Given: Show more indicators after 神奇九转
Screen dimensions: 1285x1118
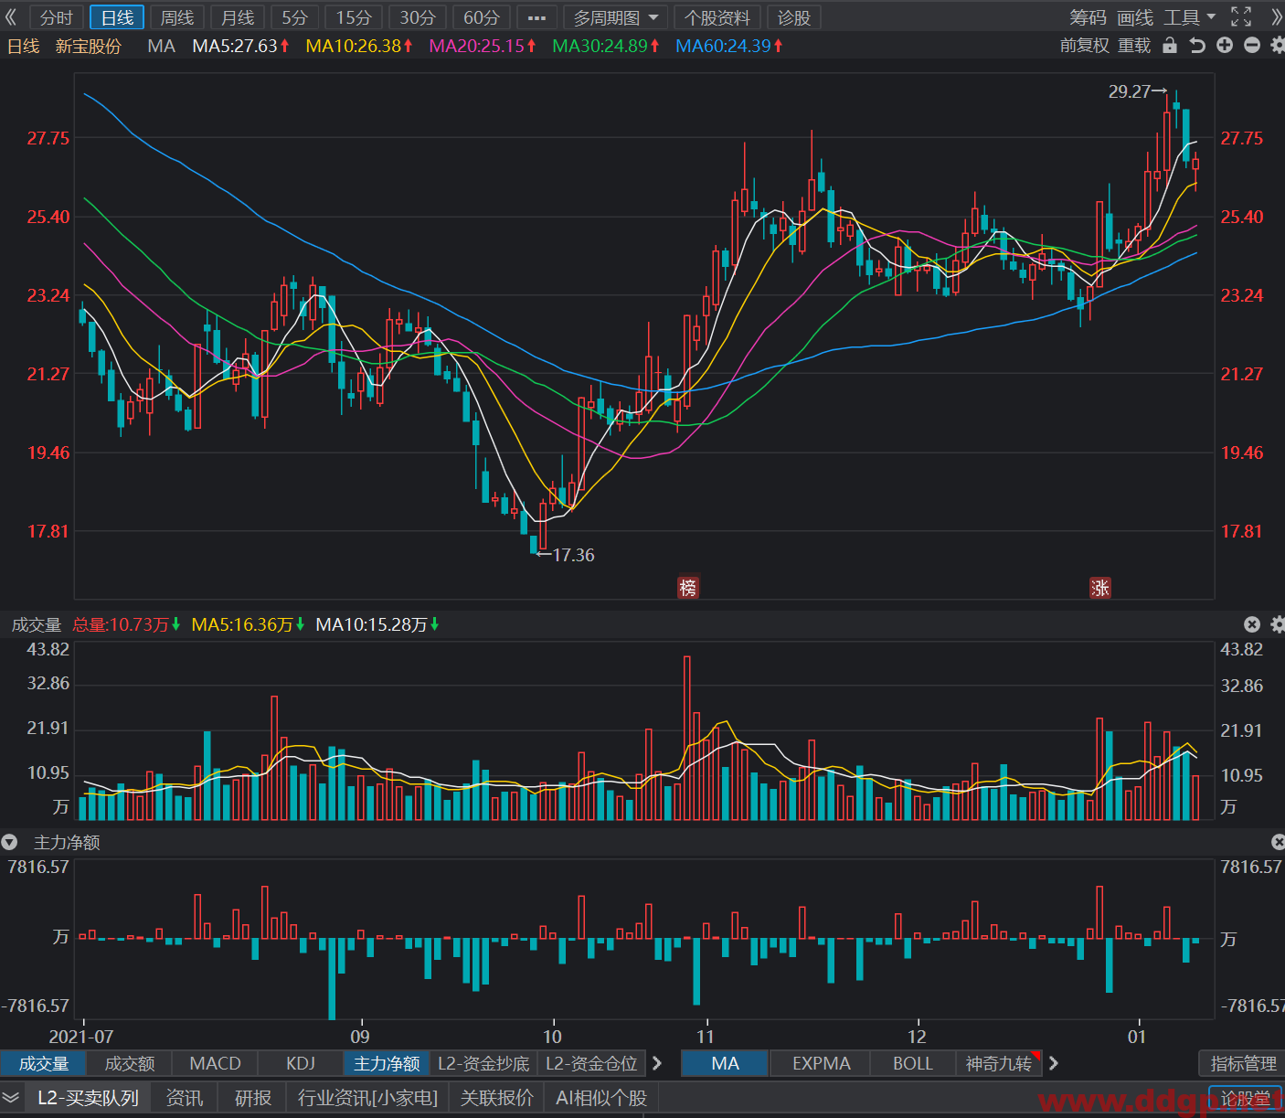Looking at the screenshot, I should point(1054,1063).
